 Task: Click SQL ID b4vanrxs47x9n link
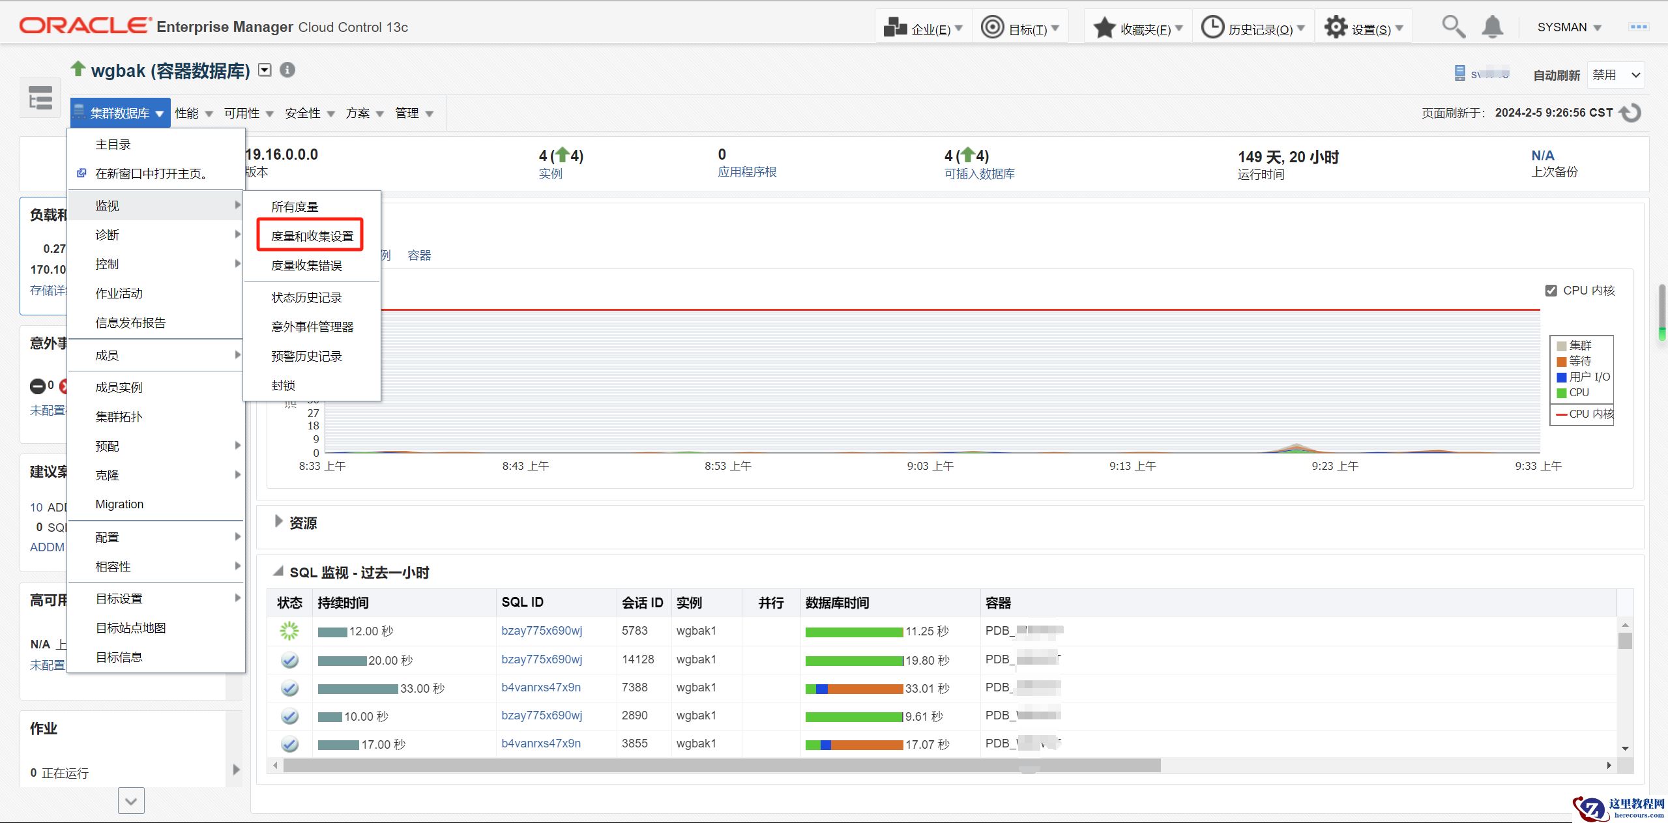pyautogui.click(x=540, y=687)
